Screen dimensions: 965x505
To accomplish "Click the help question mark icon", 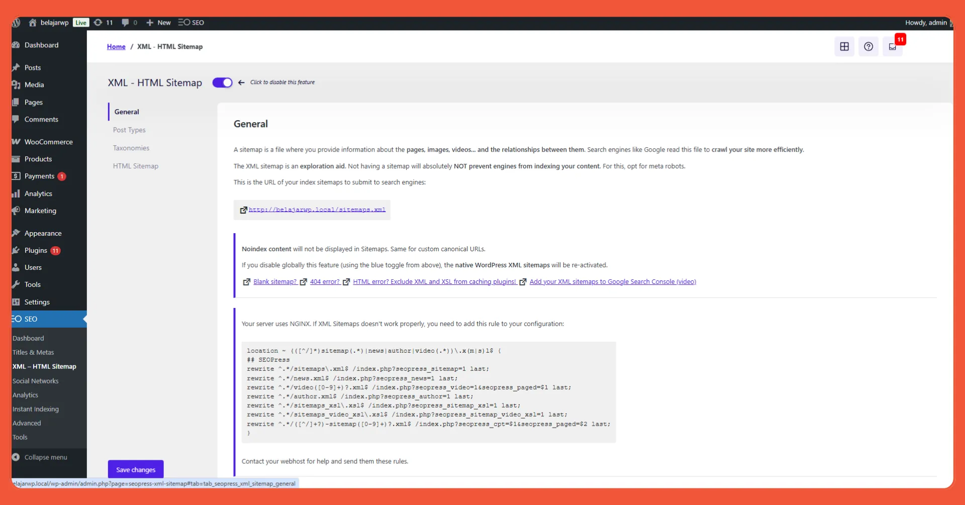I will click(868, 46).
